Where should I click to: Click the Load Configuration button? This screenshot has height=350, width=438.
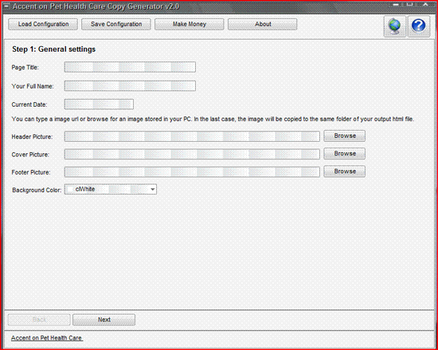tap(43, 25)
